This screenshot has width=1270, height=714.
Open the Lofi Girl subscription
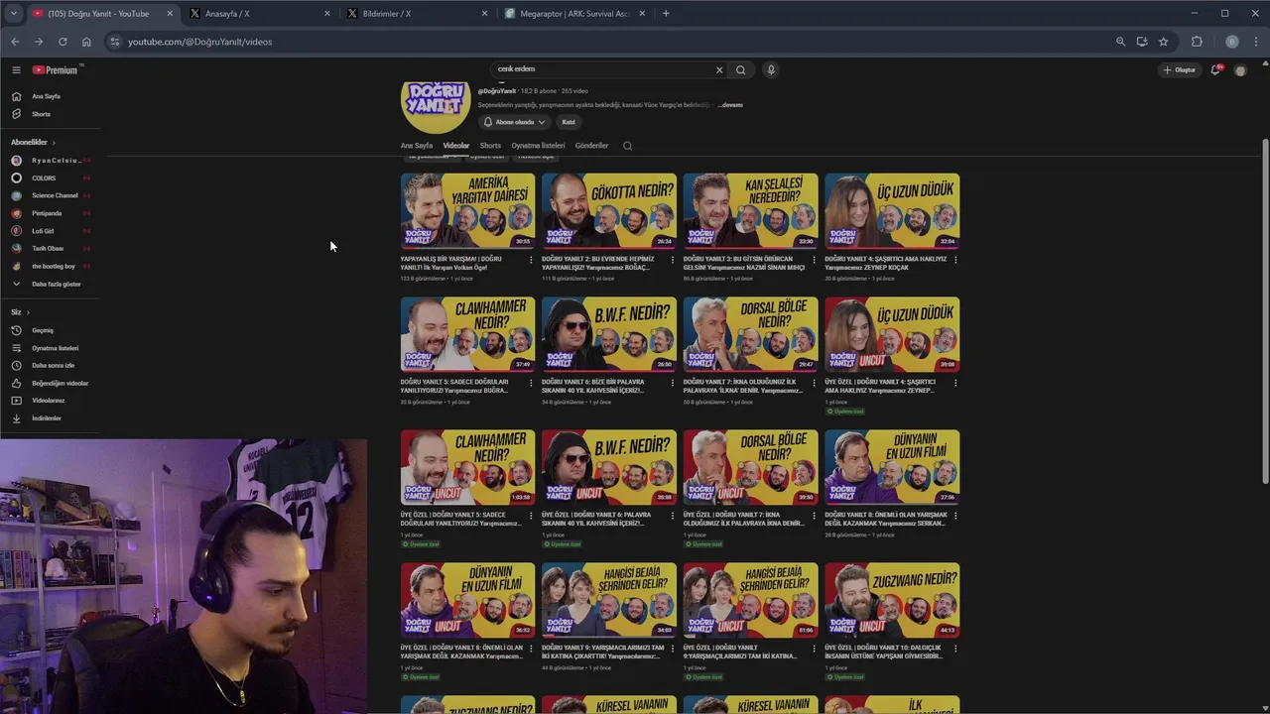(53, 231)
